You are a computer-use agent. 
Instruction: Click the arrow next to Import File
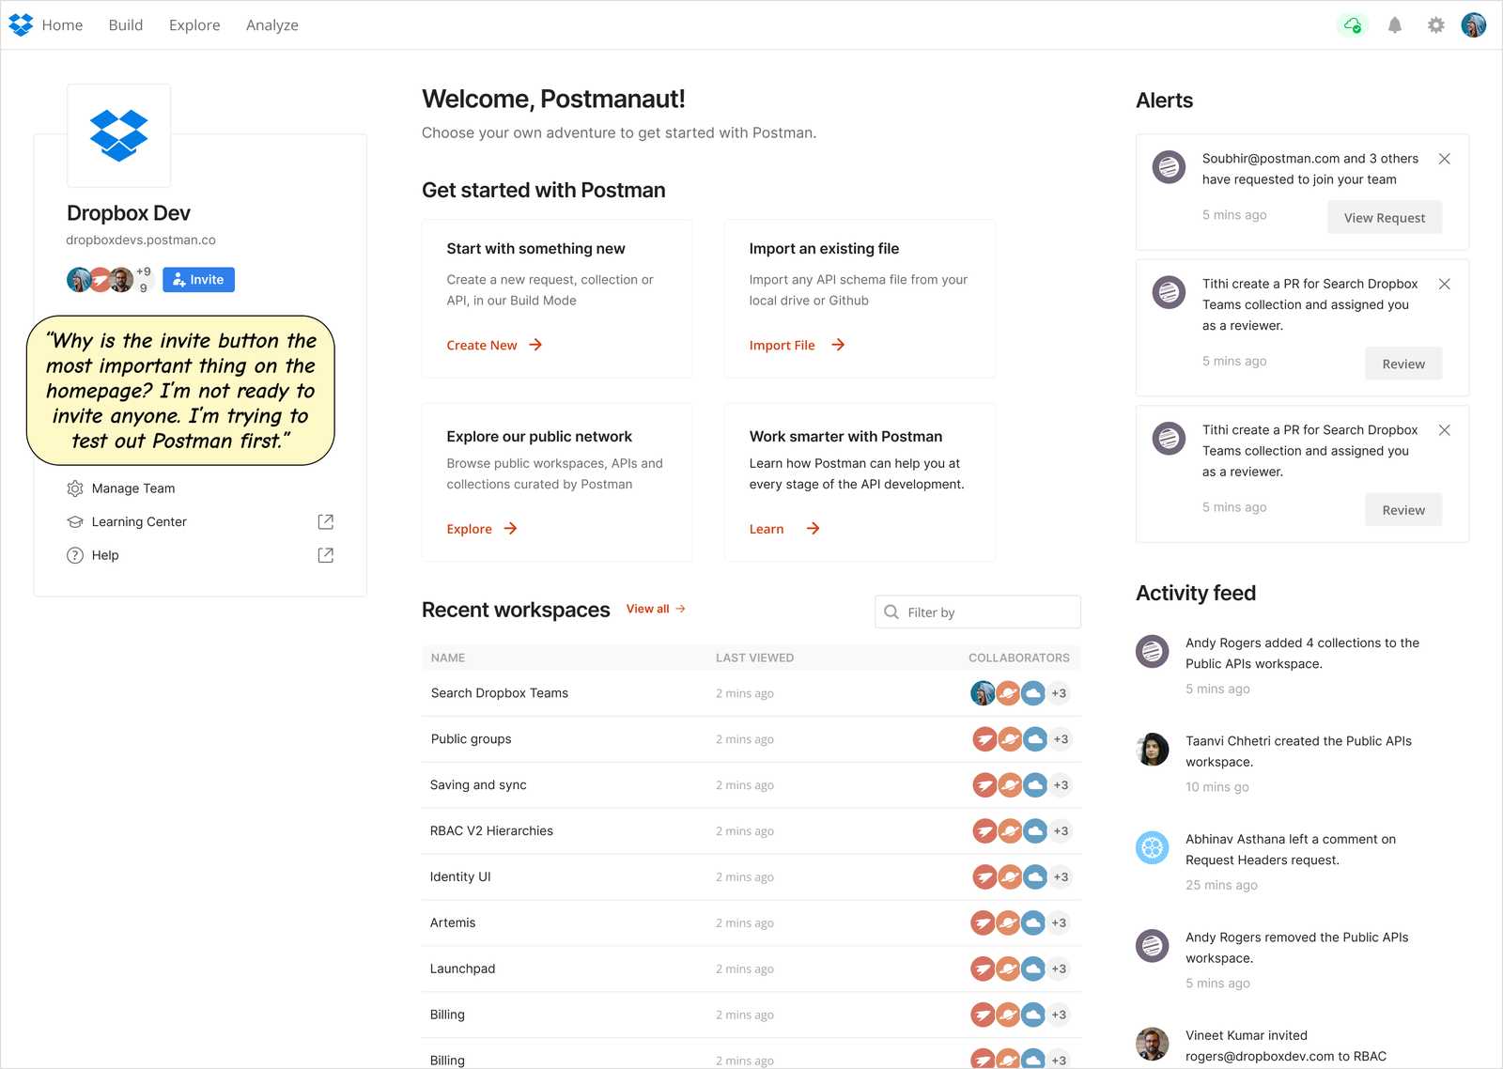(x=838, y=345)
